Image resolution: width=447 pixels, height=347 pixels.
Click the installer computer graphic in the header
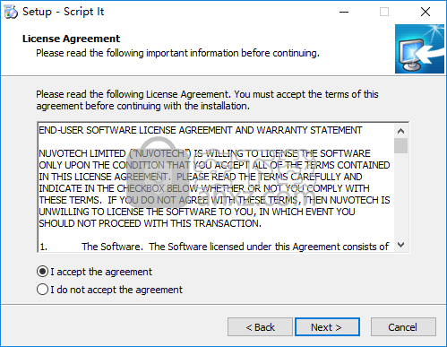click(x=419, y=49)
